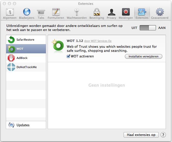
Task: Select the WOT extension in sidebar
Action: pyautogui.click(x=26, y=49)
